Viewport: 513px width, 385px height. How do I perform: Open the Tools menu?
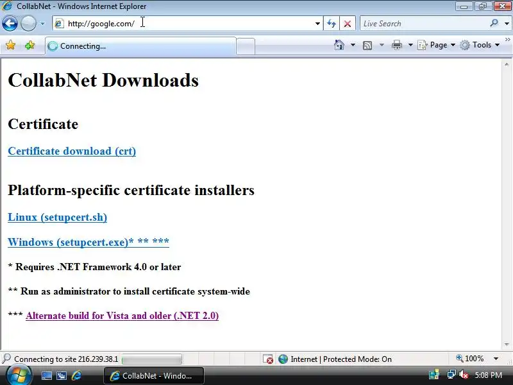tap(480, 45)
